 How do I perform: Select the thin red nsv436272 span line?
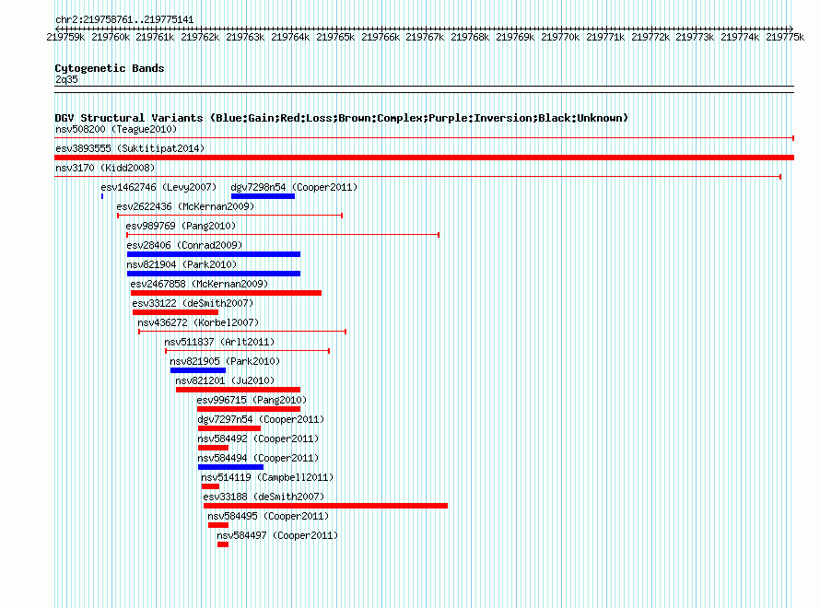(x=242, y=332)
